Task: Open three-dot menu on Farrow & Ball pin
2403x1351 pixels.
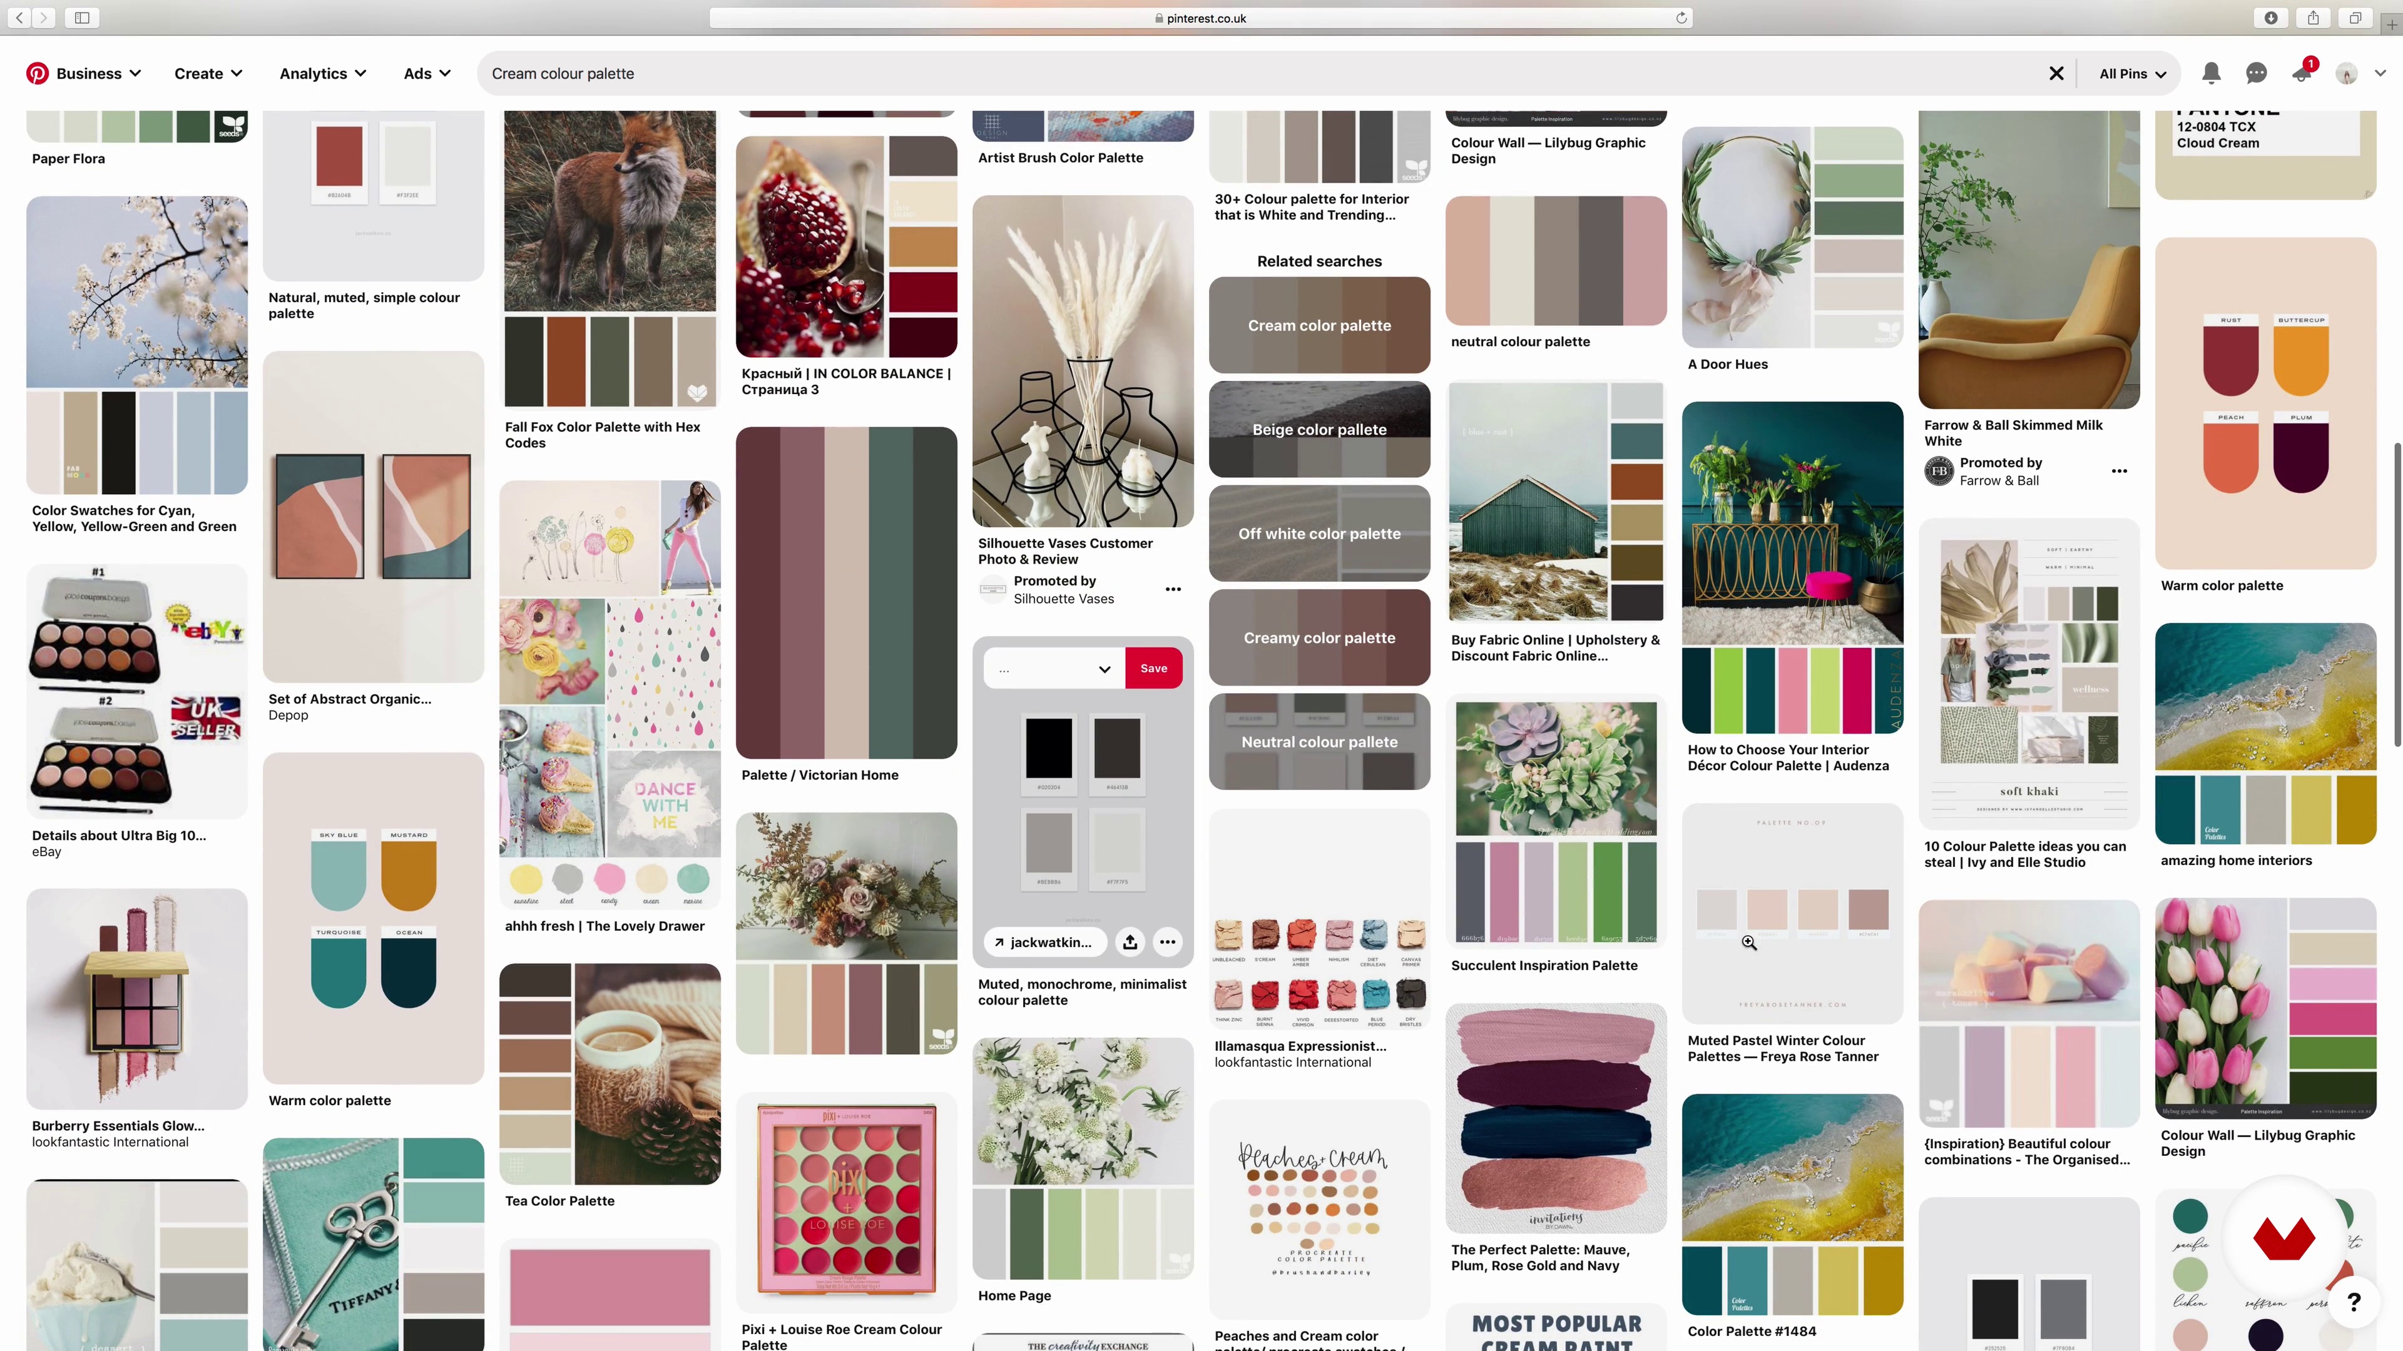Action: click(x=2120, y=471)
